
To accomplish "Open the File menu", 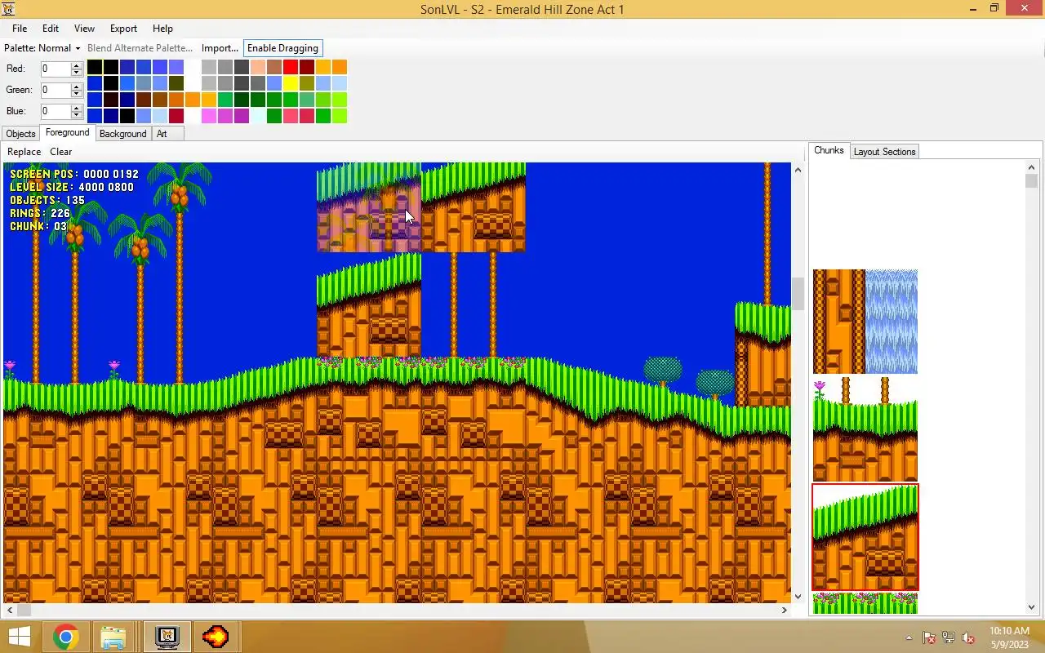I will click(20, 29).
